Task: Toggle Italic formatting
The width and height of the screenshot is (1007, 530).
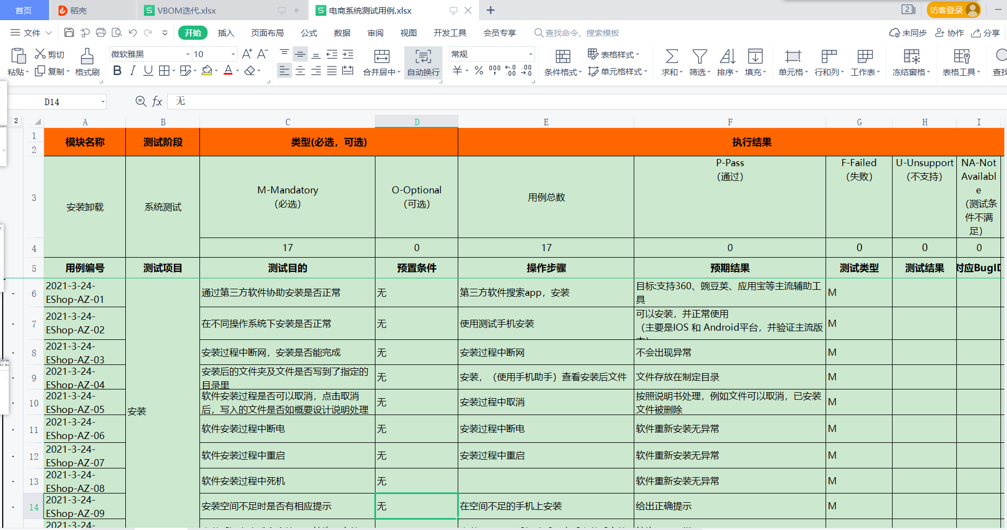Action: coord(132,70)
